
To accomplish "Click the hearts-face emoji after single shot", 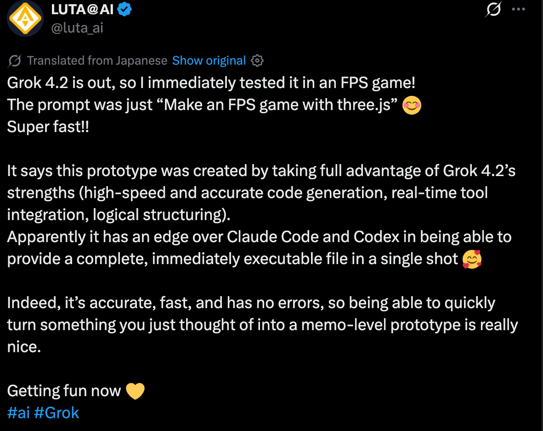I will click(x=472, y=260).
